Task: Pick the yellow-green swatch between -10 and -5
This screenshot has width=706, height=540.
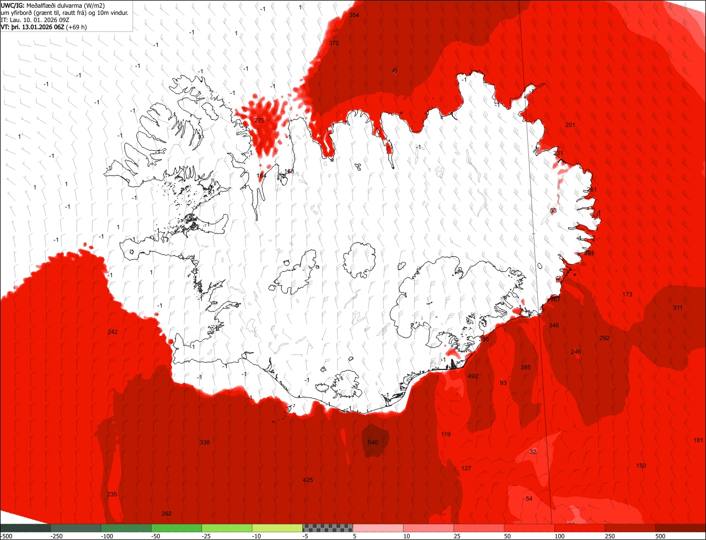Action: [x=277, y=528]
